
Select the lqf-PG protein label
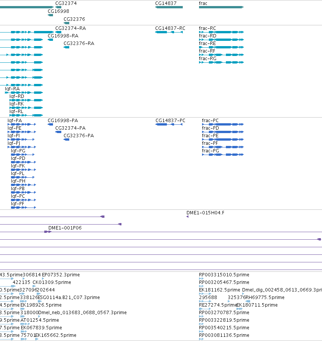pos(18,151)
